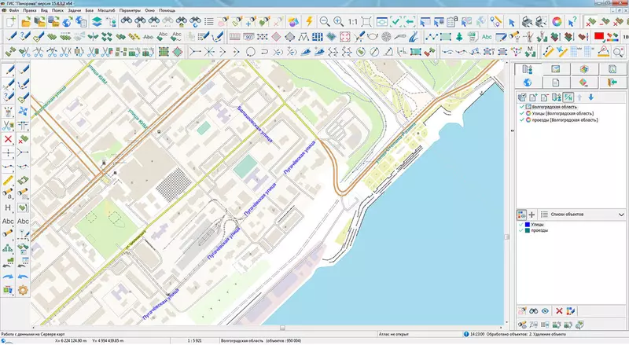This screenshot has height=345, width=629.
Task: Click the zoom in magnifier icon
Action: (338, 21)
